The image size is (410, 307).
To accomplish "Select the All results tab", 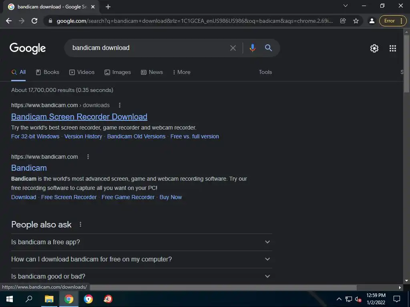I will pos(18,72).
